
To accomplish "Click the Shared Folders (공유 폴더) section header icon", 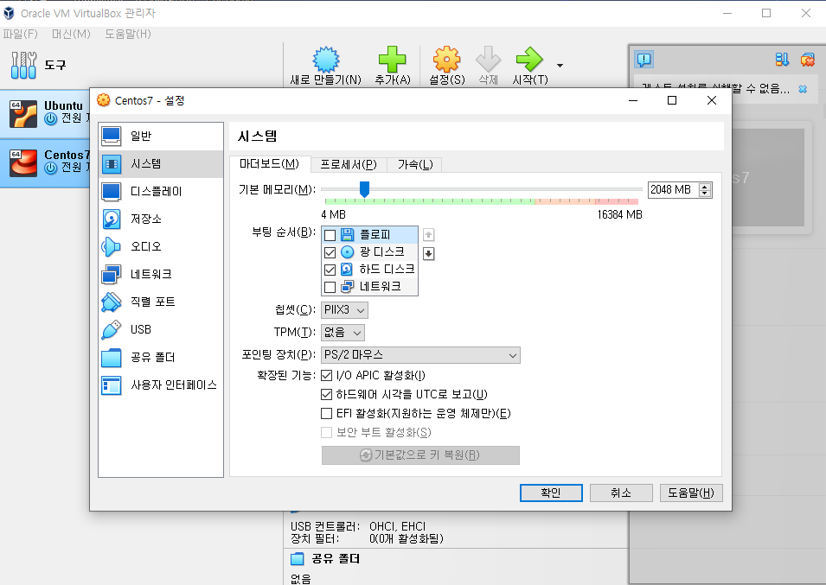I will click(298, 559).
